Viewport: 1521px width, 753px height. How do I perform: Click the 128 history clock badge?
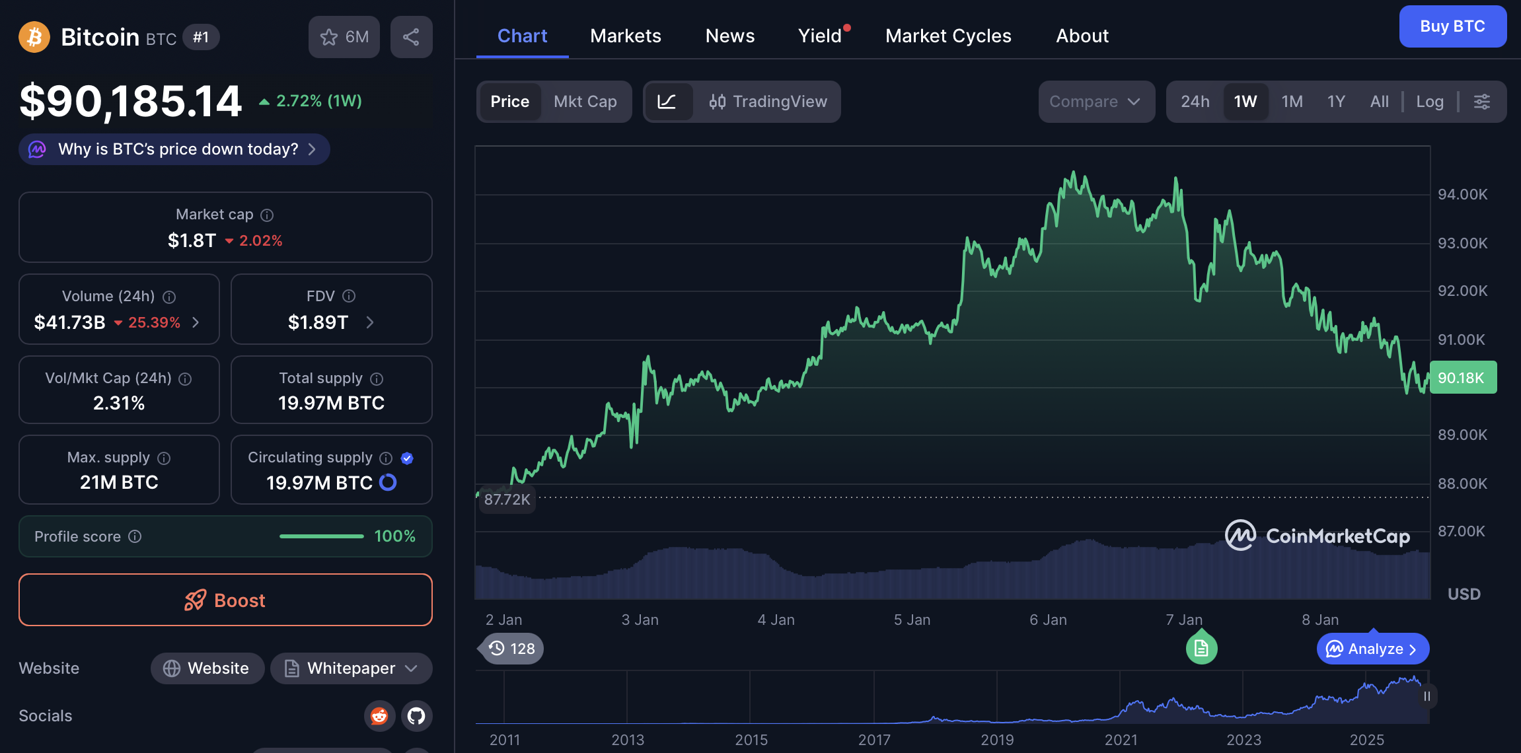[512, 649]
